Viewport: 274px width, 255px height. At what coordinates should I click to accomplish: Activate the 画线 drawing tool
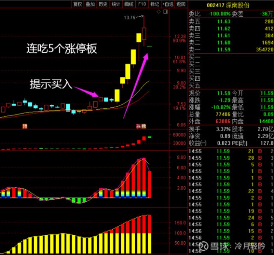pyautogui.click(x=129, y=4)
